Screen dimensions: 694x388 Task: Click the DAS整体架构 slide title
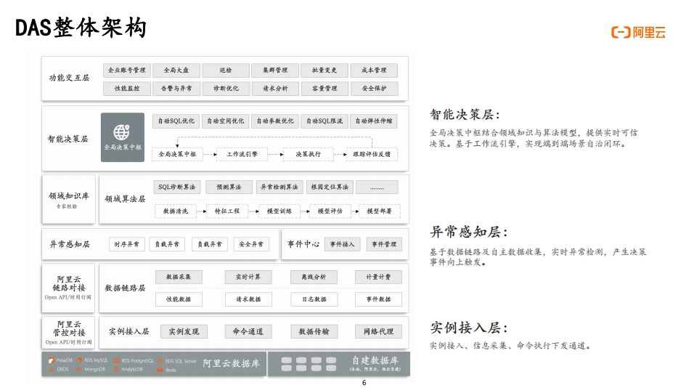(x=81, y=28)
